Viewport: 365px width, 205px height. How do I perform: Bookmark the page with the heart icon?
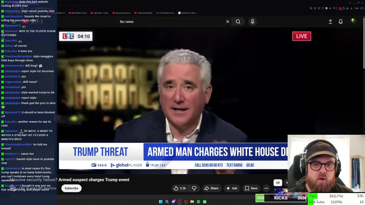click(x=334, y=8)
